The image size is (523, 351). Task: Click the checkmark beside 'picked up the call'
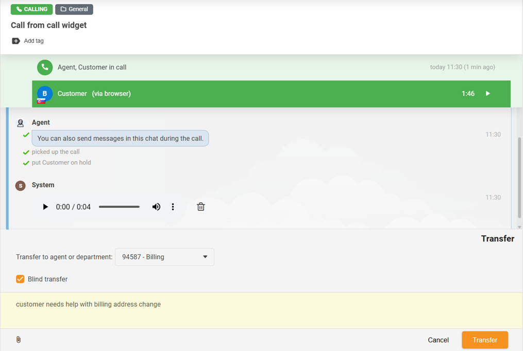pos(26,152)
